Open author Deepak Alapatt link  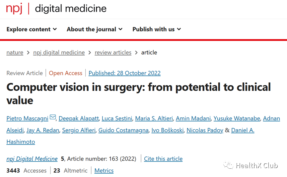click(x=79, y=118)
